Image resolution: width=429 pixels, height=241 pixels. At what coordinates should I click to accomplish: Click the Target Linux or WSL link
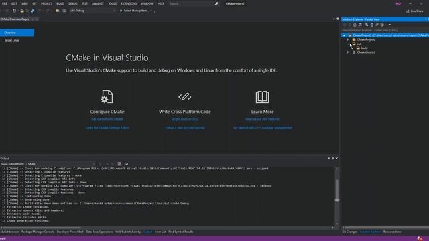[185, 119]
